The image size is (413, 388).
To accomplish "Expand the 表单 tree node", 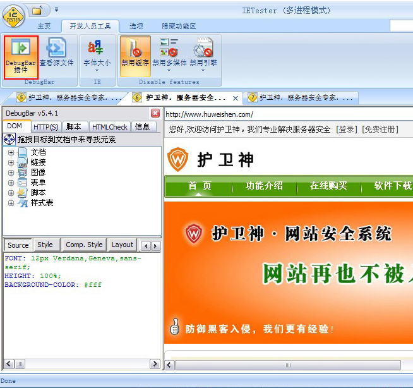I will 11,183.
